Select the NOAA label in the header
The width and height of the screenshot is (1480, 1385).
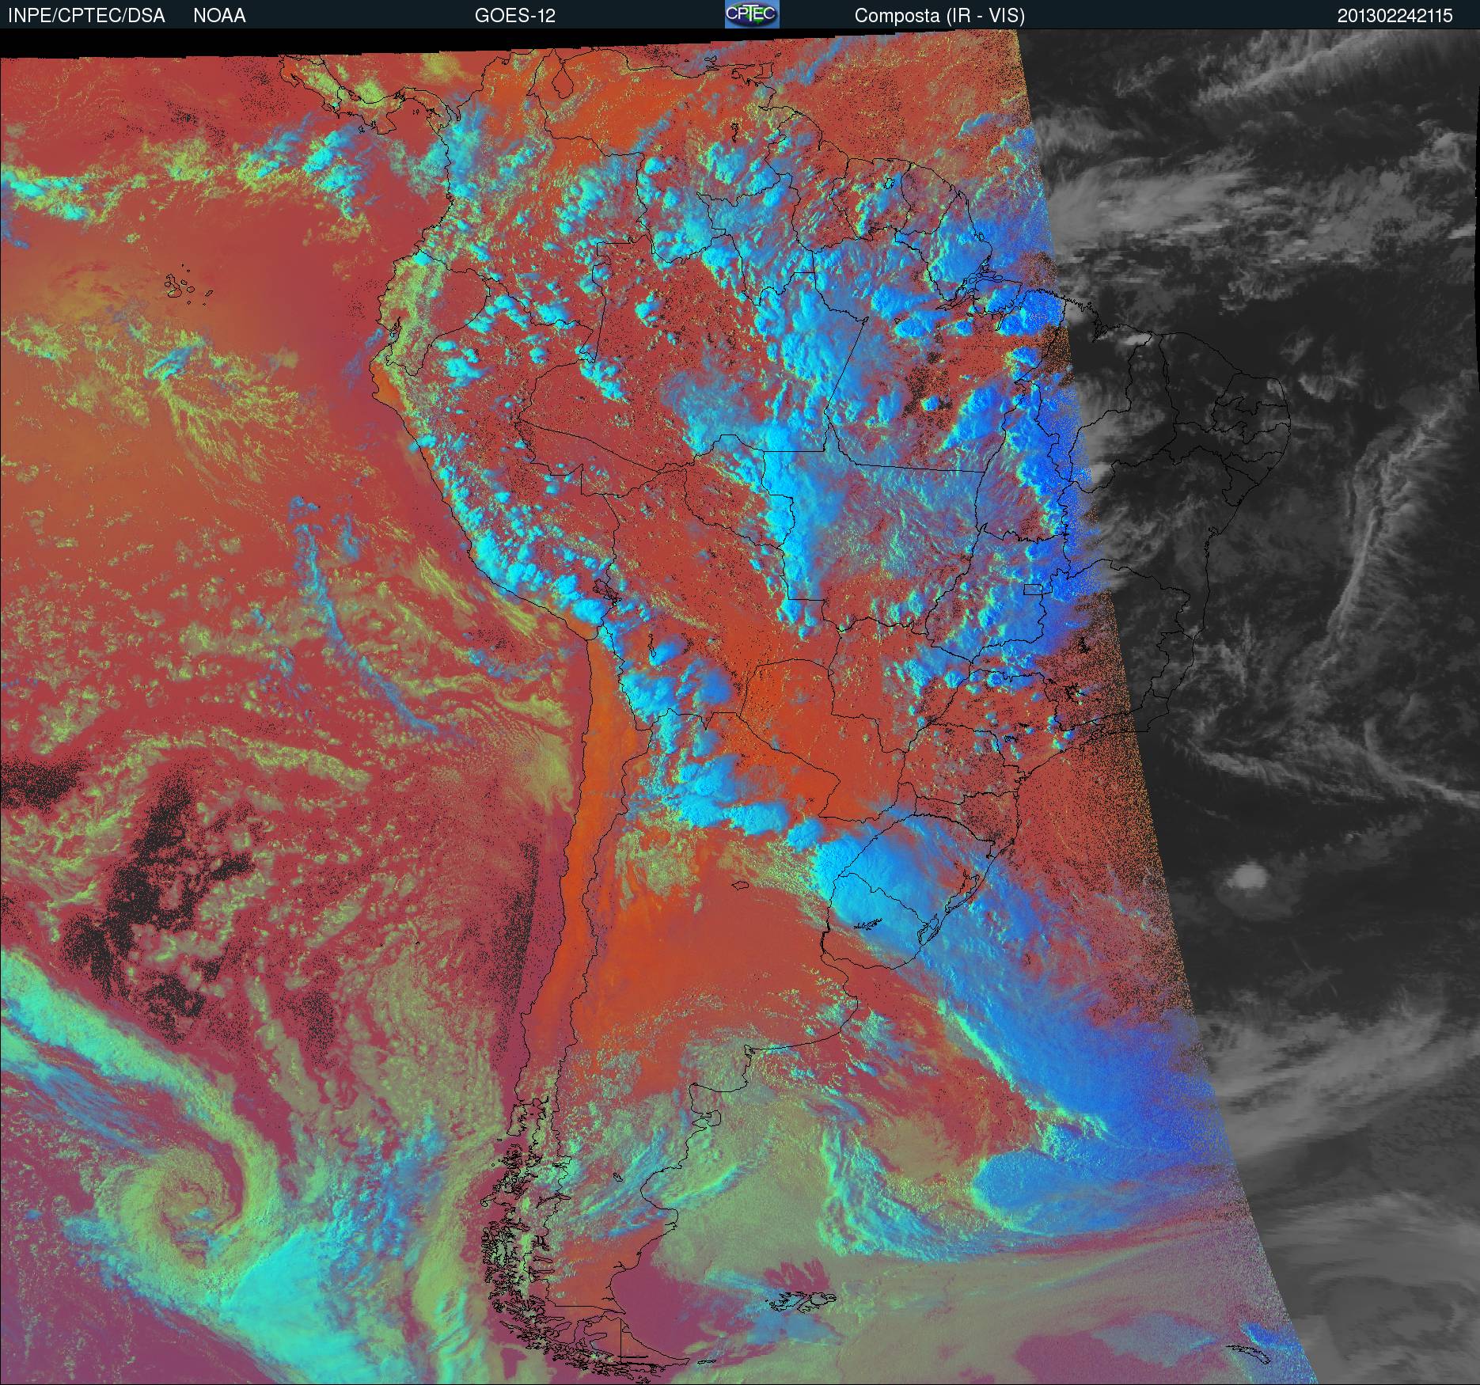[x=219, y=16]
